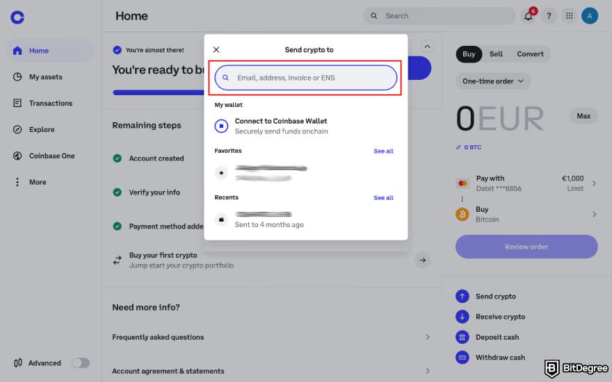Open My assets in sidebar

pos(50,77)
